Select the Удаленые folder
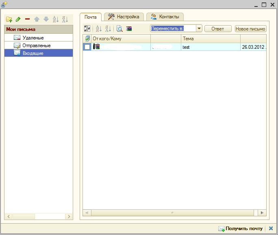 coord(39,37)
